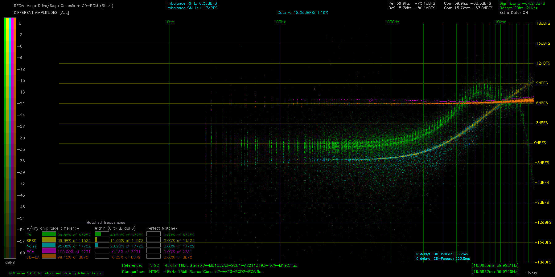Click '[16.6882ms 59.9225Hz]' comparison frame rate

click(495, 272)
